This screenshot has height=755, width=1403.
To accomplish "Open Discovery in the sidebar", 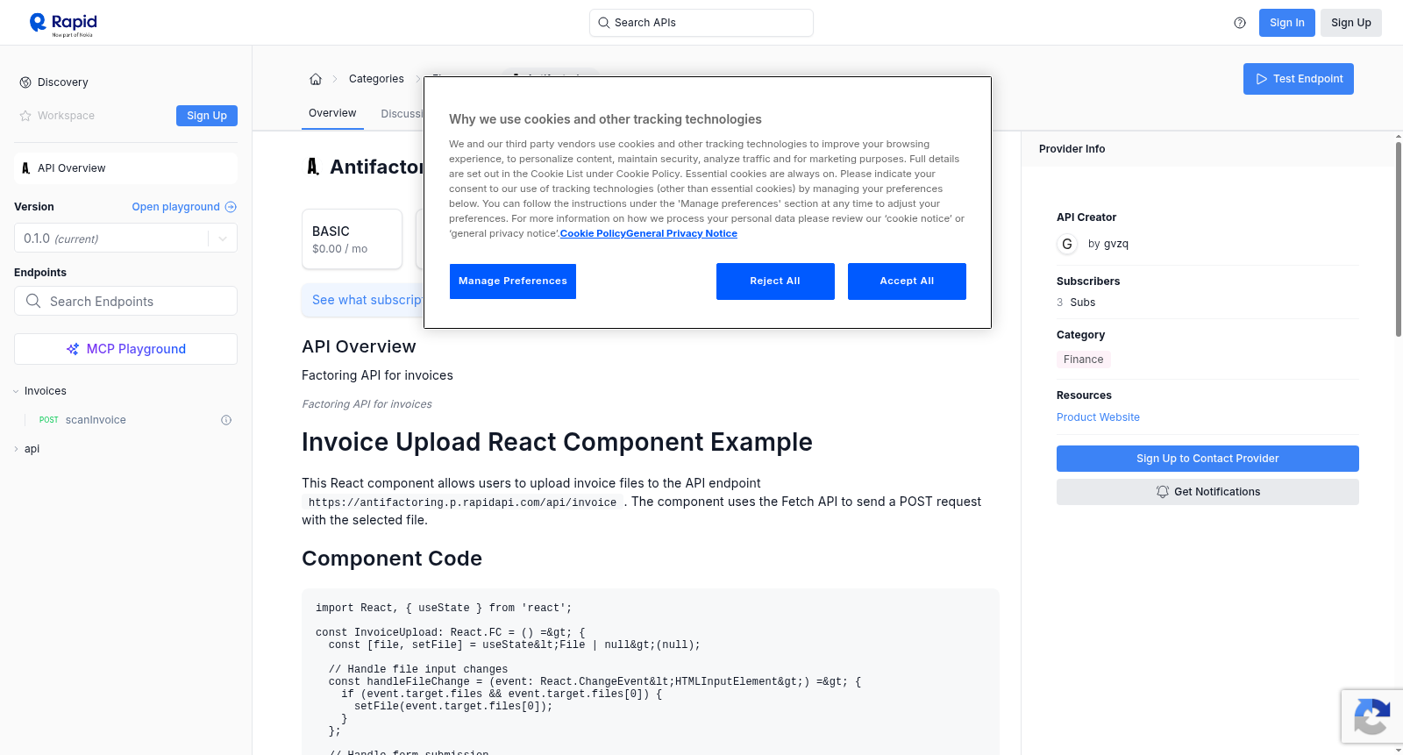I will (x=63, y=82).
